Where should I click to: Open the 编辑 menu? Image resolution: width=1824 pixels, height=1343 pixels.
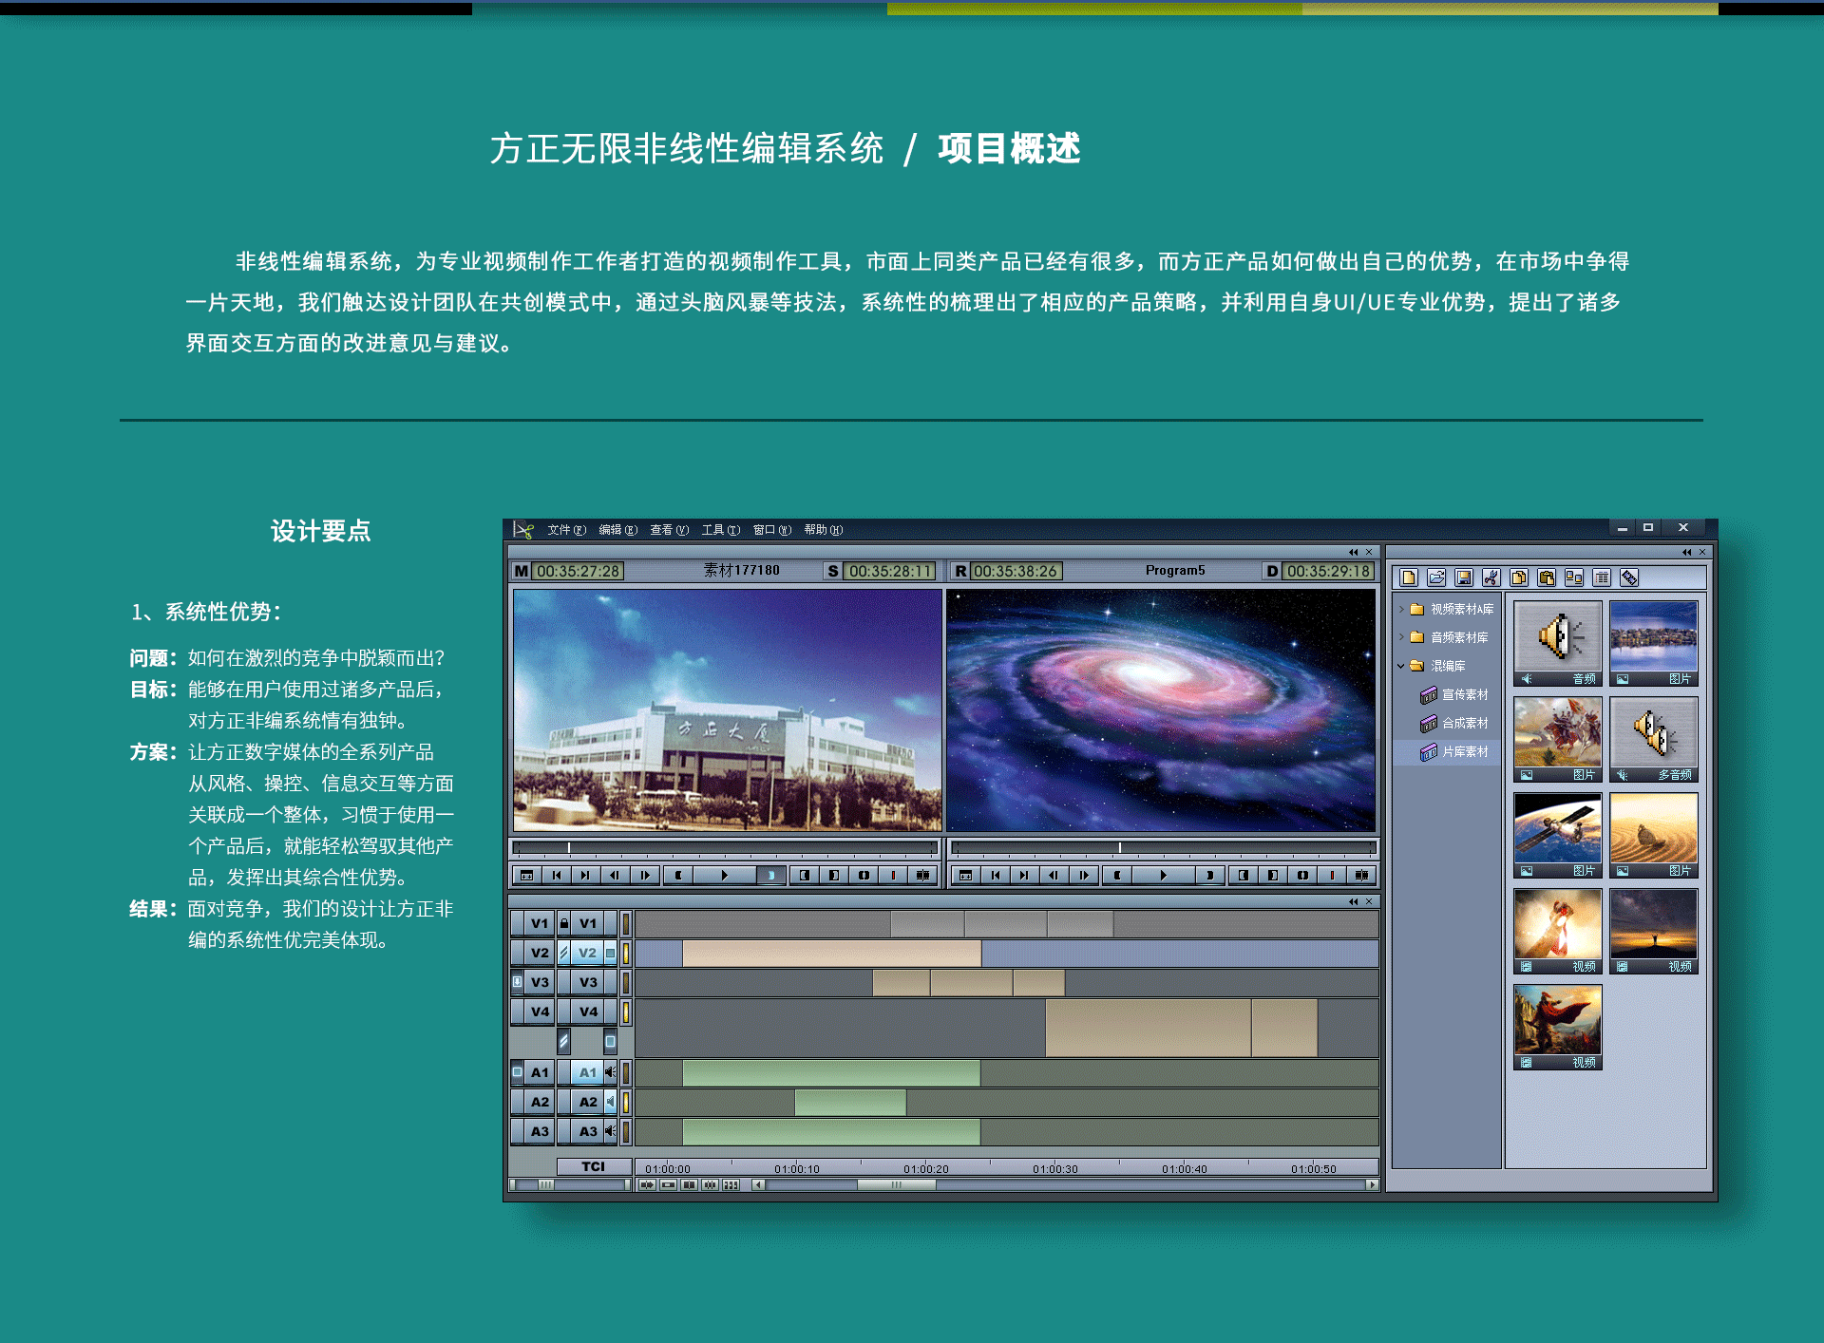point(617,530)
